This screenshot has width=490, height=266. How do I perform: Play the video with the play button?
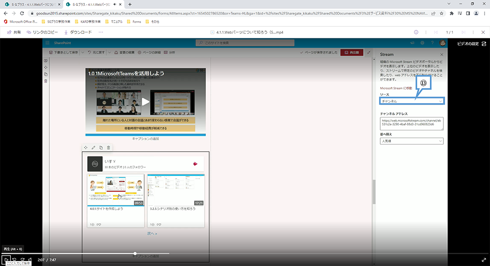6,260
